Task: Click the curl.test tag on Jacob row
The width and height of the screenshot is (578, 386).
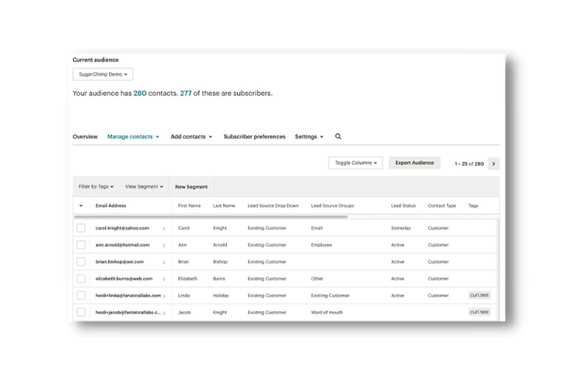Action: tap(479, 312)
